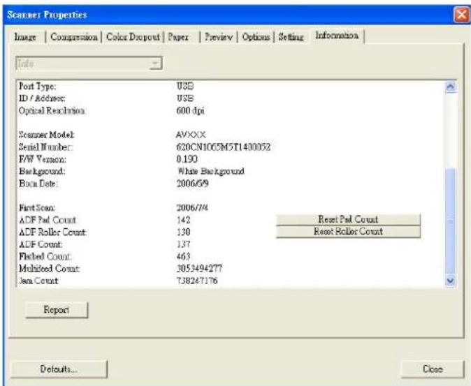Select the Color Dropout tab

[x=133, y=37]
